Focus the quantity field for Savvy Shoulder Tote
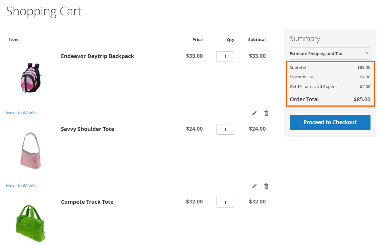Screen dimensions: 378x245 225,129
